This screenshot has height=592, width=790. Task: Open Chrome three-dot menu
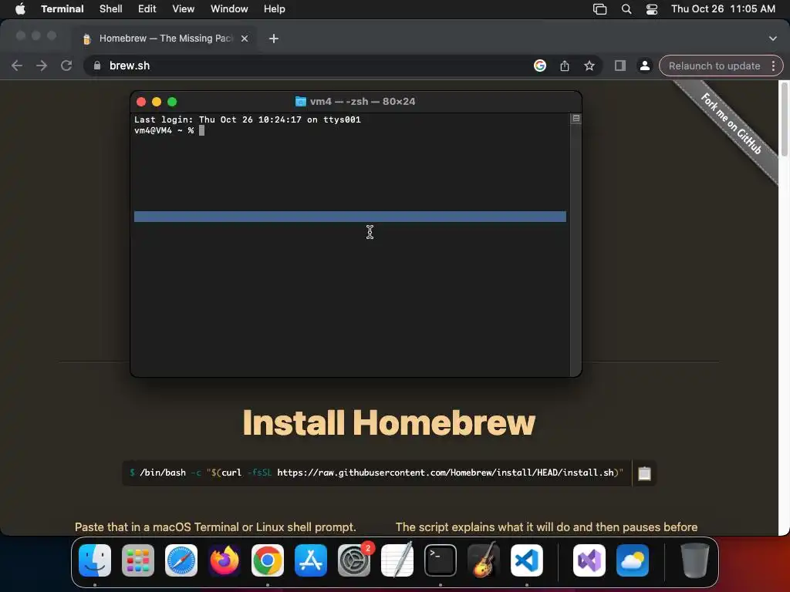pyautogui.click(x=773, y=66)
